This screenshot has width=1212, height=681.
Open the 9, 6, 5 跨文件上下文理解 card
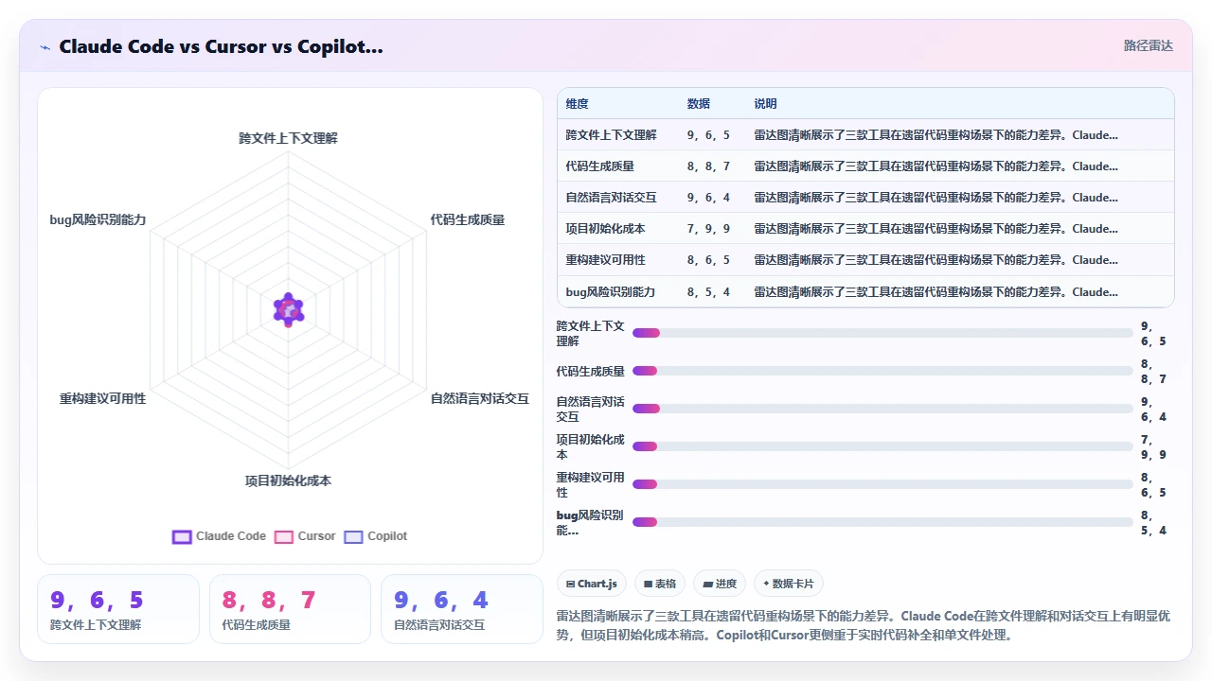point(118,609)
